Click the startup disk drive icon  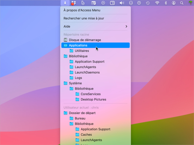point(66,40)
